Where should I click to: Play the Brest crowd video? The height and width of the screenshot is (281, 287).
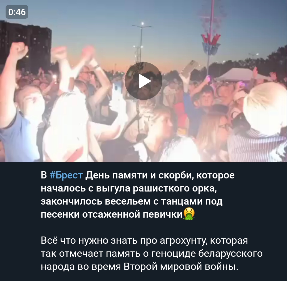pyautogui.click(x=143, y=81)
